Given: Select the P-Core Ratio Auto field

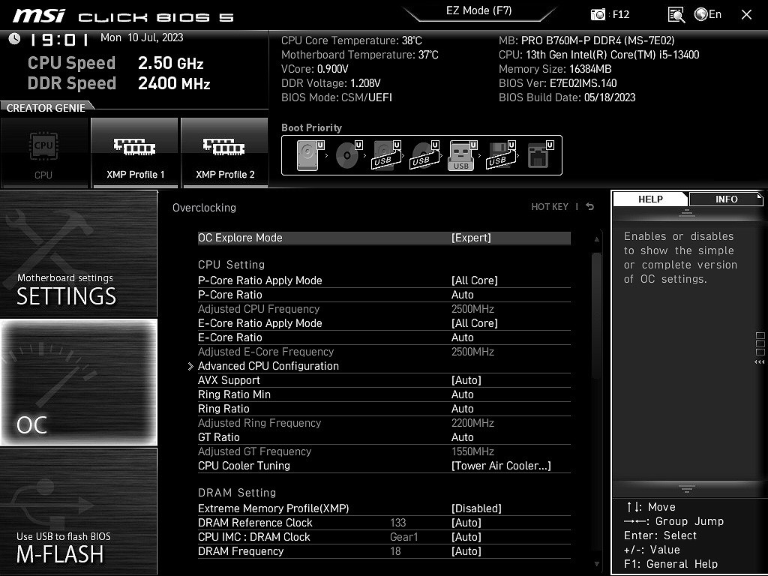Looking at the screenshot, I should (x=463, y=295).
